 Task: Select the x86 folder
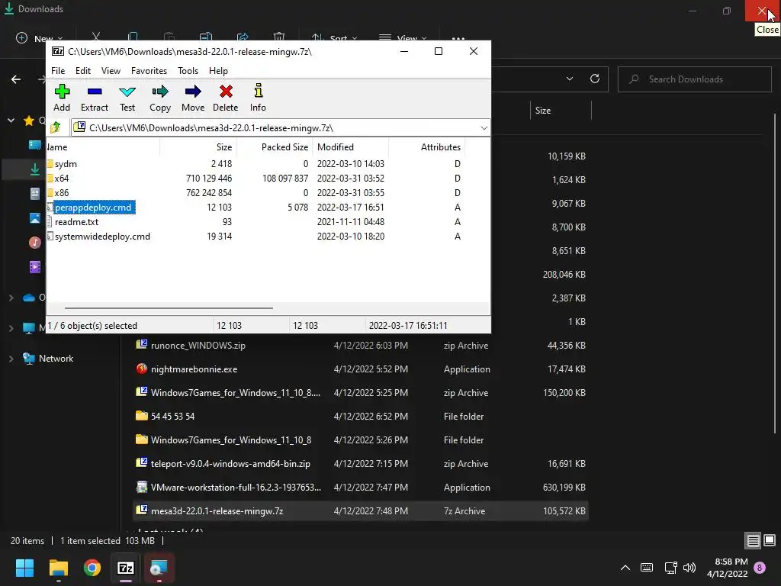[x=61, y=193]
